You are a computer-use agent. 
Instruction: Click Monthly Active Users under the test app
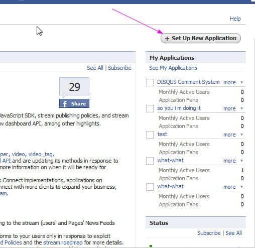click(x=184, y=144)
